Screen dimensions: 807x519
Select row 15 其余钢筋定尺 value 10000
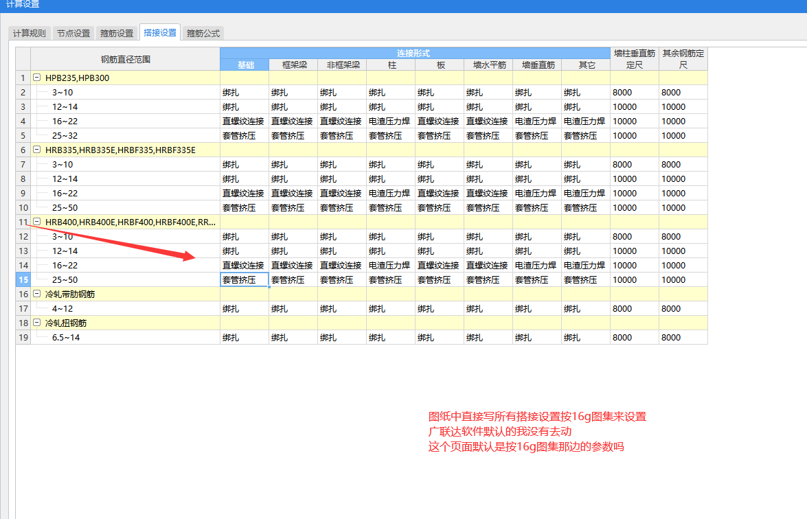click(683, 280)
